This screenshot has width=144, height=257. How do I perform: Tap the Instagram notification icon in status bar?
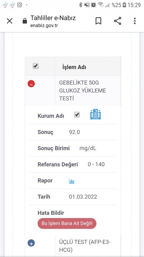click(19, 5)
